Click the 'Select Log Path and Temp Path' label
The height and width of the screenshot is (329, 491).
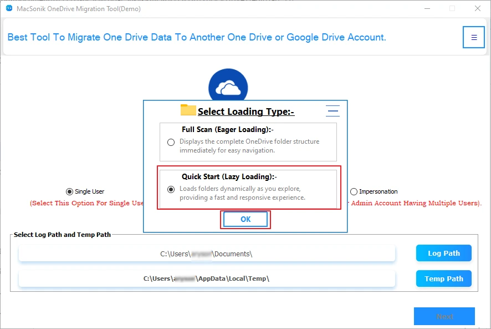tap(62, 235)
